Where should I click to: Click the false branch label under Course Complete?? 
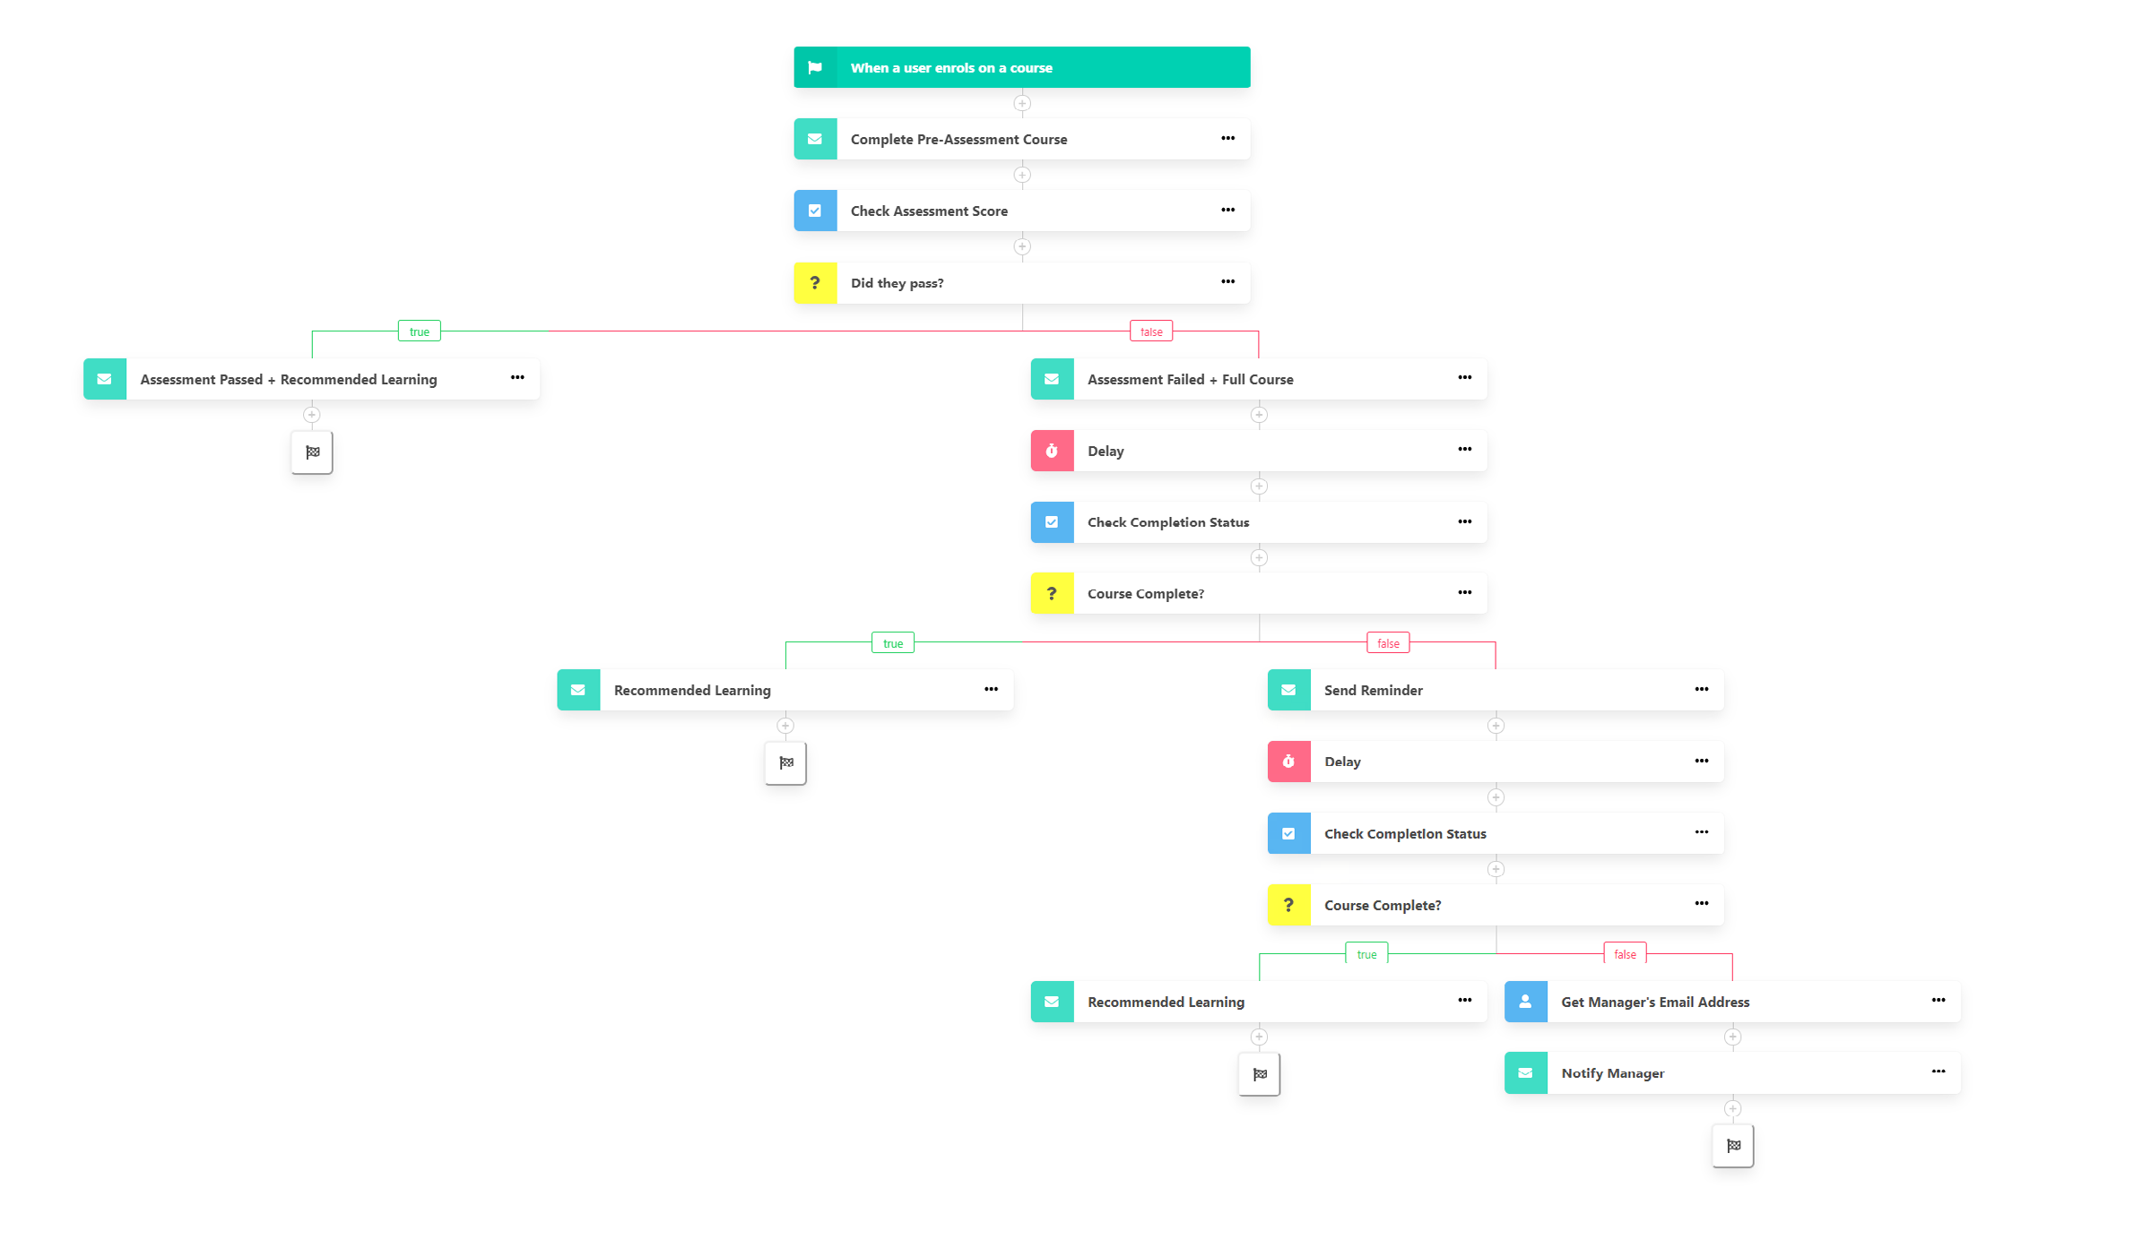(x=1387, y=642)
